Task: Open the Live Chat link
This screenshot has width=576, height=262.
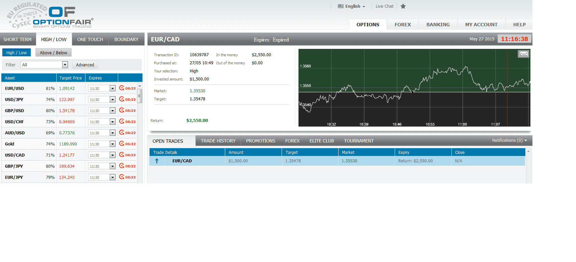Action: click(x=384, y=6)
